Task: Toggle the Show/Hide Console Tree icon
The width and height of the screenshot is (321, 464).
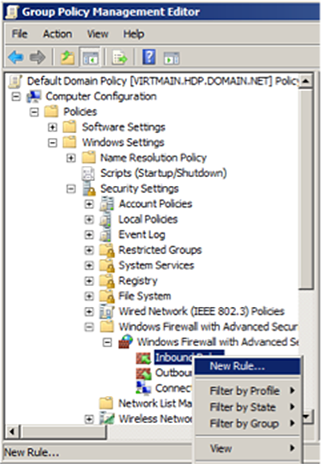Action: [91, 58]
